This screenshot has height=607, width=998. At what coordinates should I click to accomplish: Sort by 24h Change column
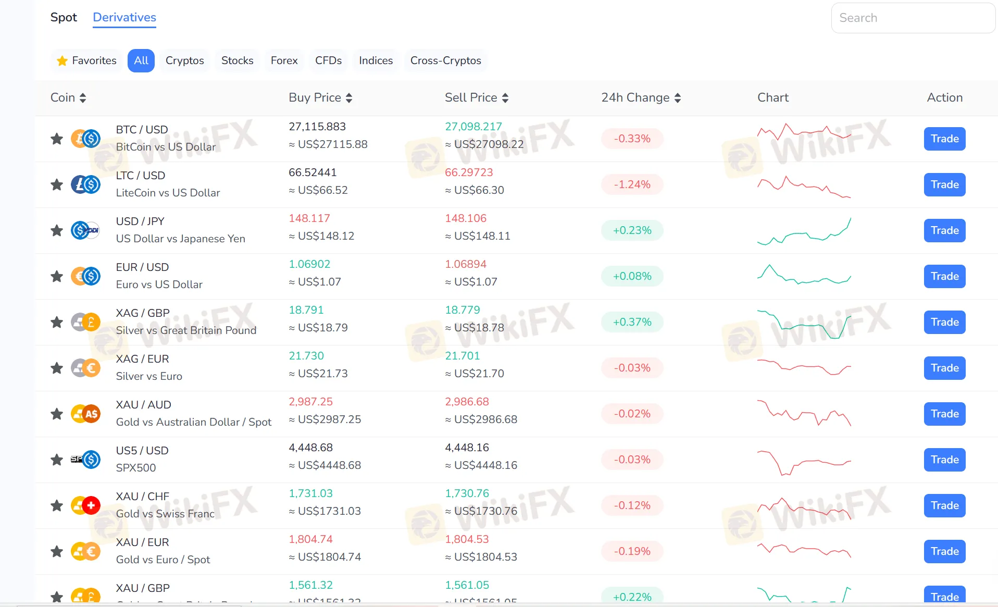click(x=678, y=97)
